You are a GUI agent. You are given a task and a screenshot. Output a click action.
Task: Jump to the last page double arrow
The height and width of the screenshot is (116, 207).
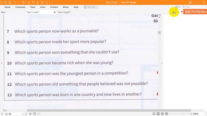click(x=30, y=114)
